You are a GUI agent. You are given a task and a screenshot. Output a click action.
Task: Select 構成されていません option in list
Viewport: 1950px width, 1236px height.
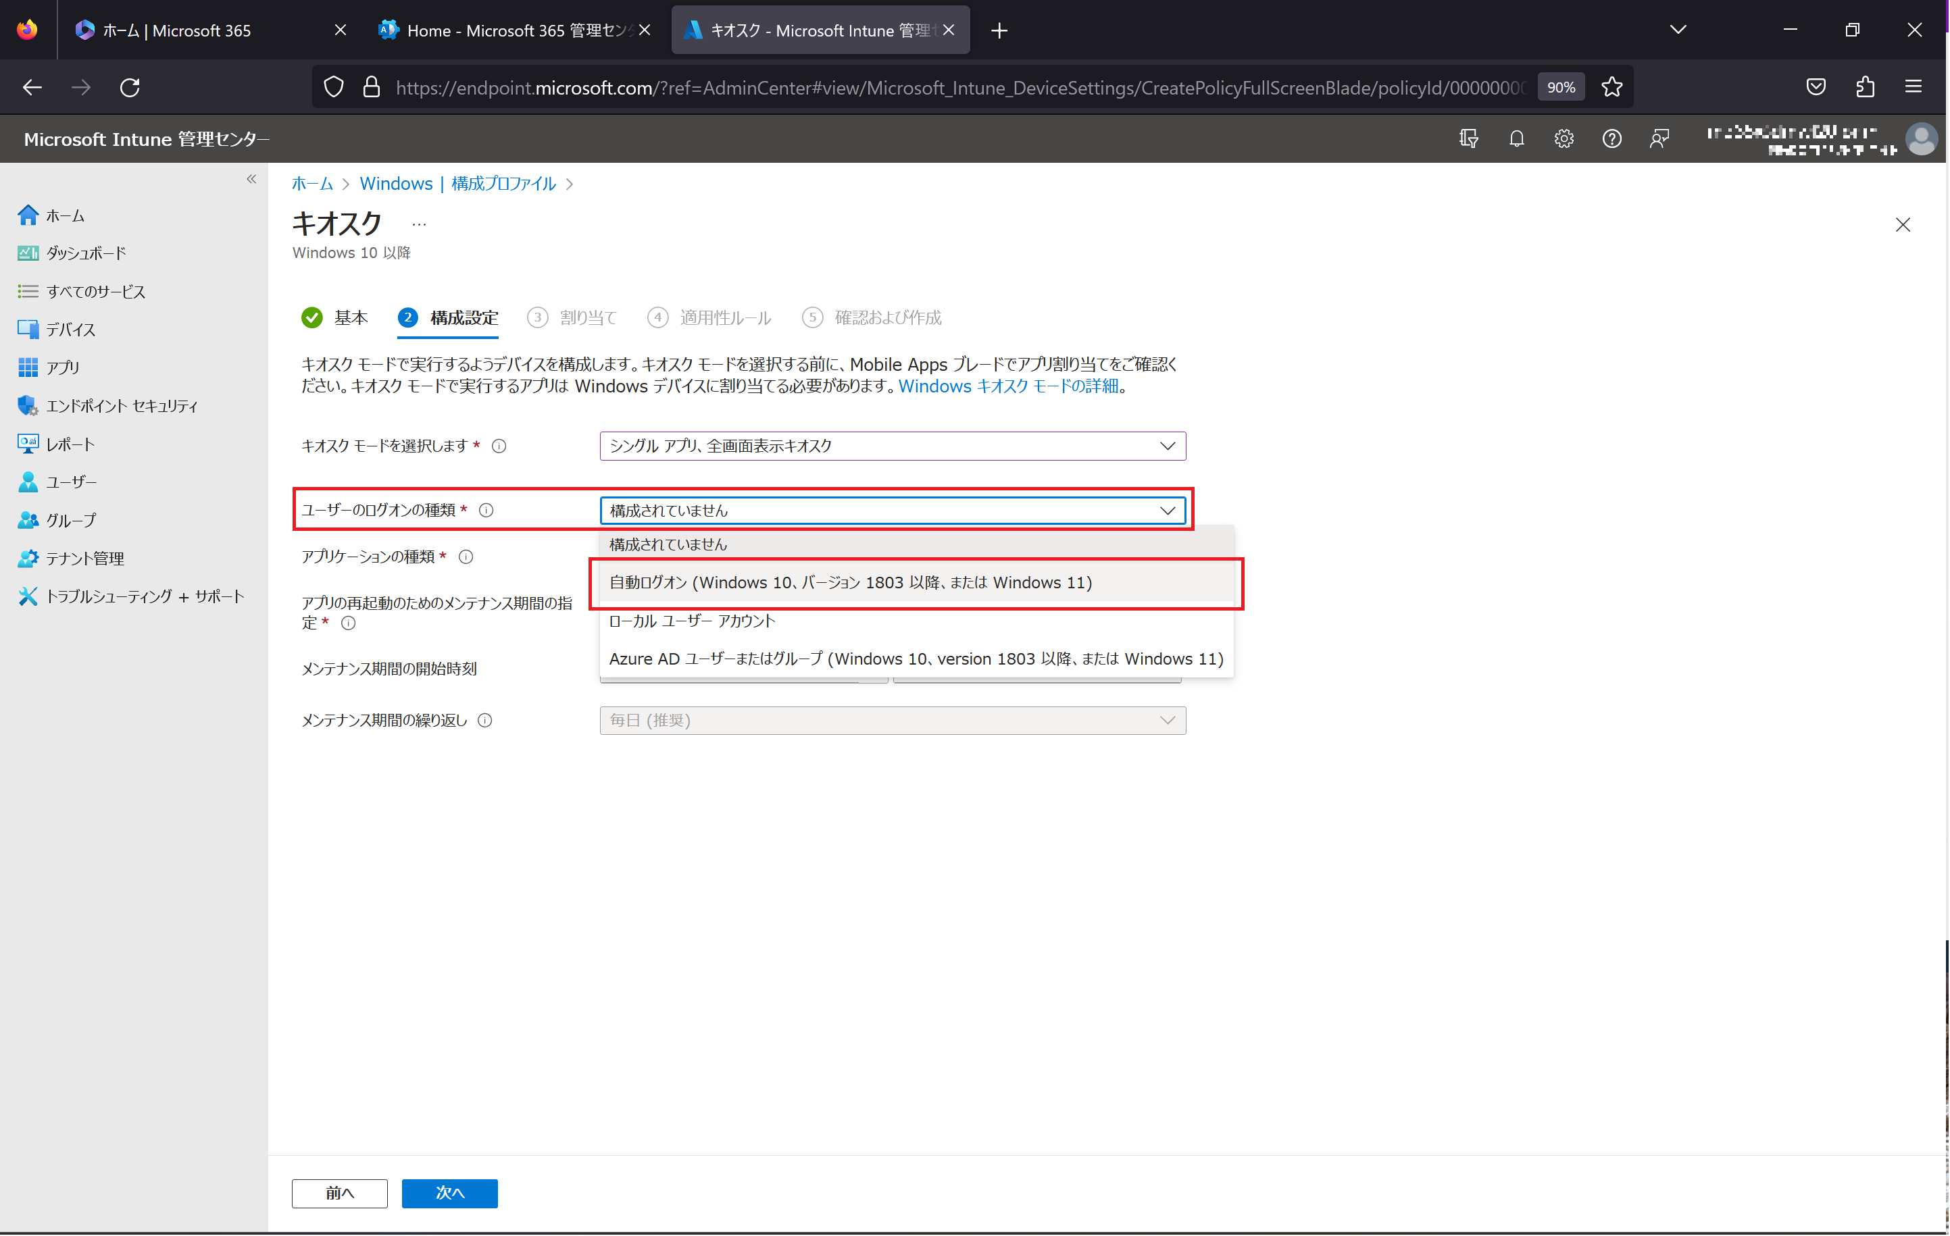(917, 545)
